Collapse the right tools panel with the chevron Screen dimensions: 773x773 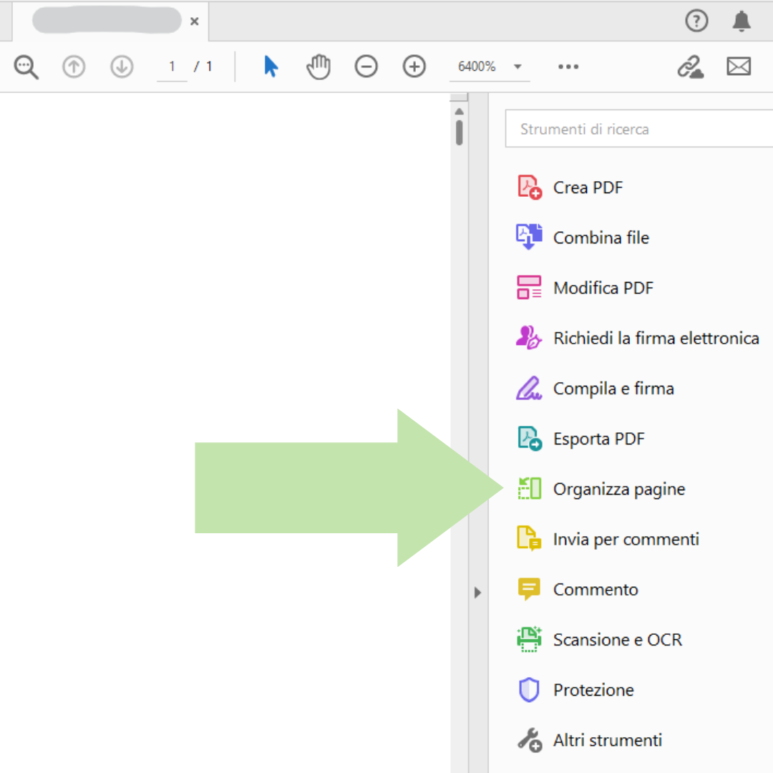477,593
